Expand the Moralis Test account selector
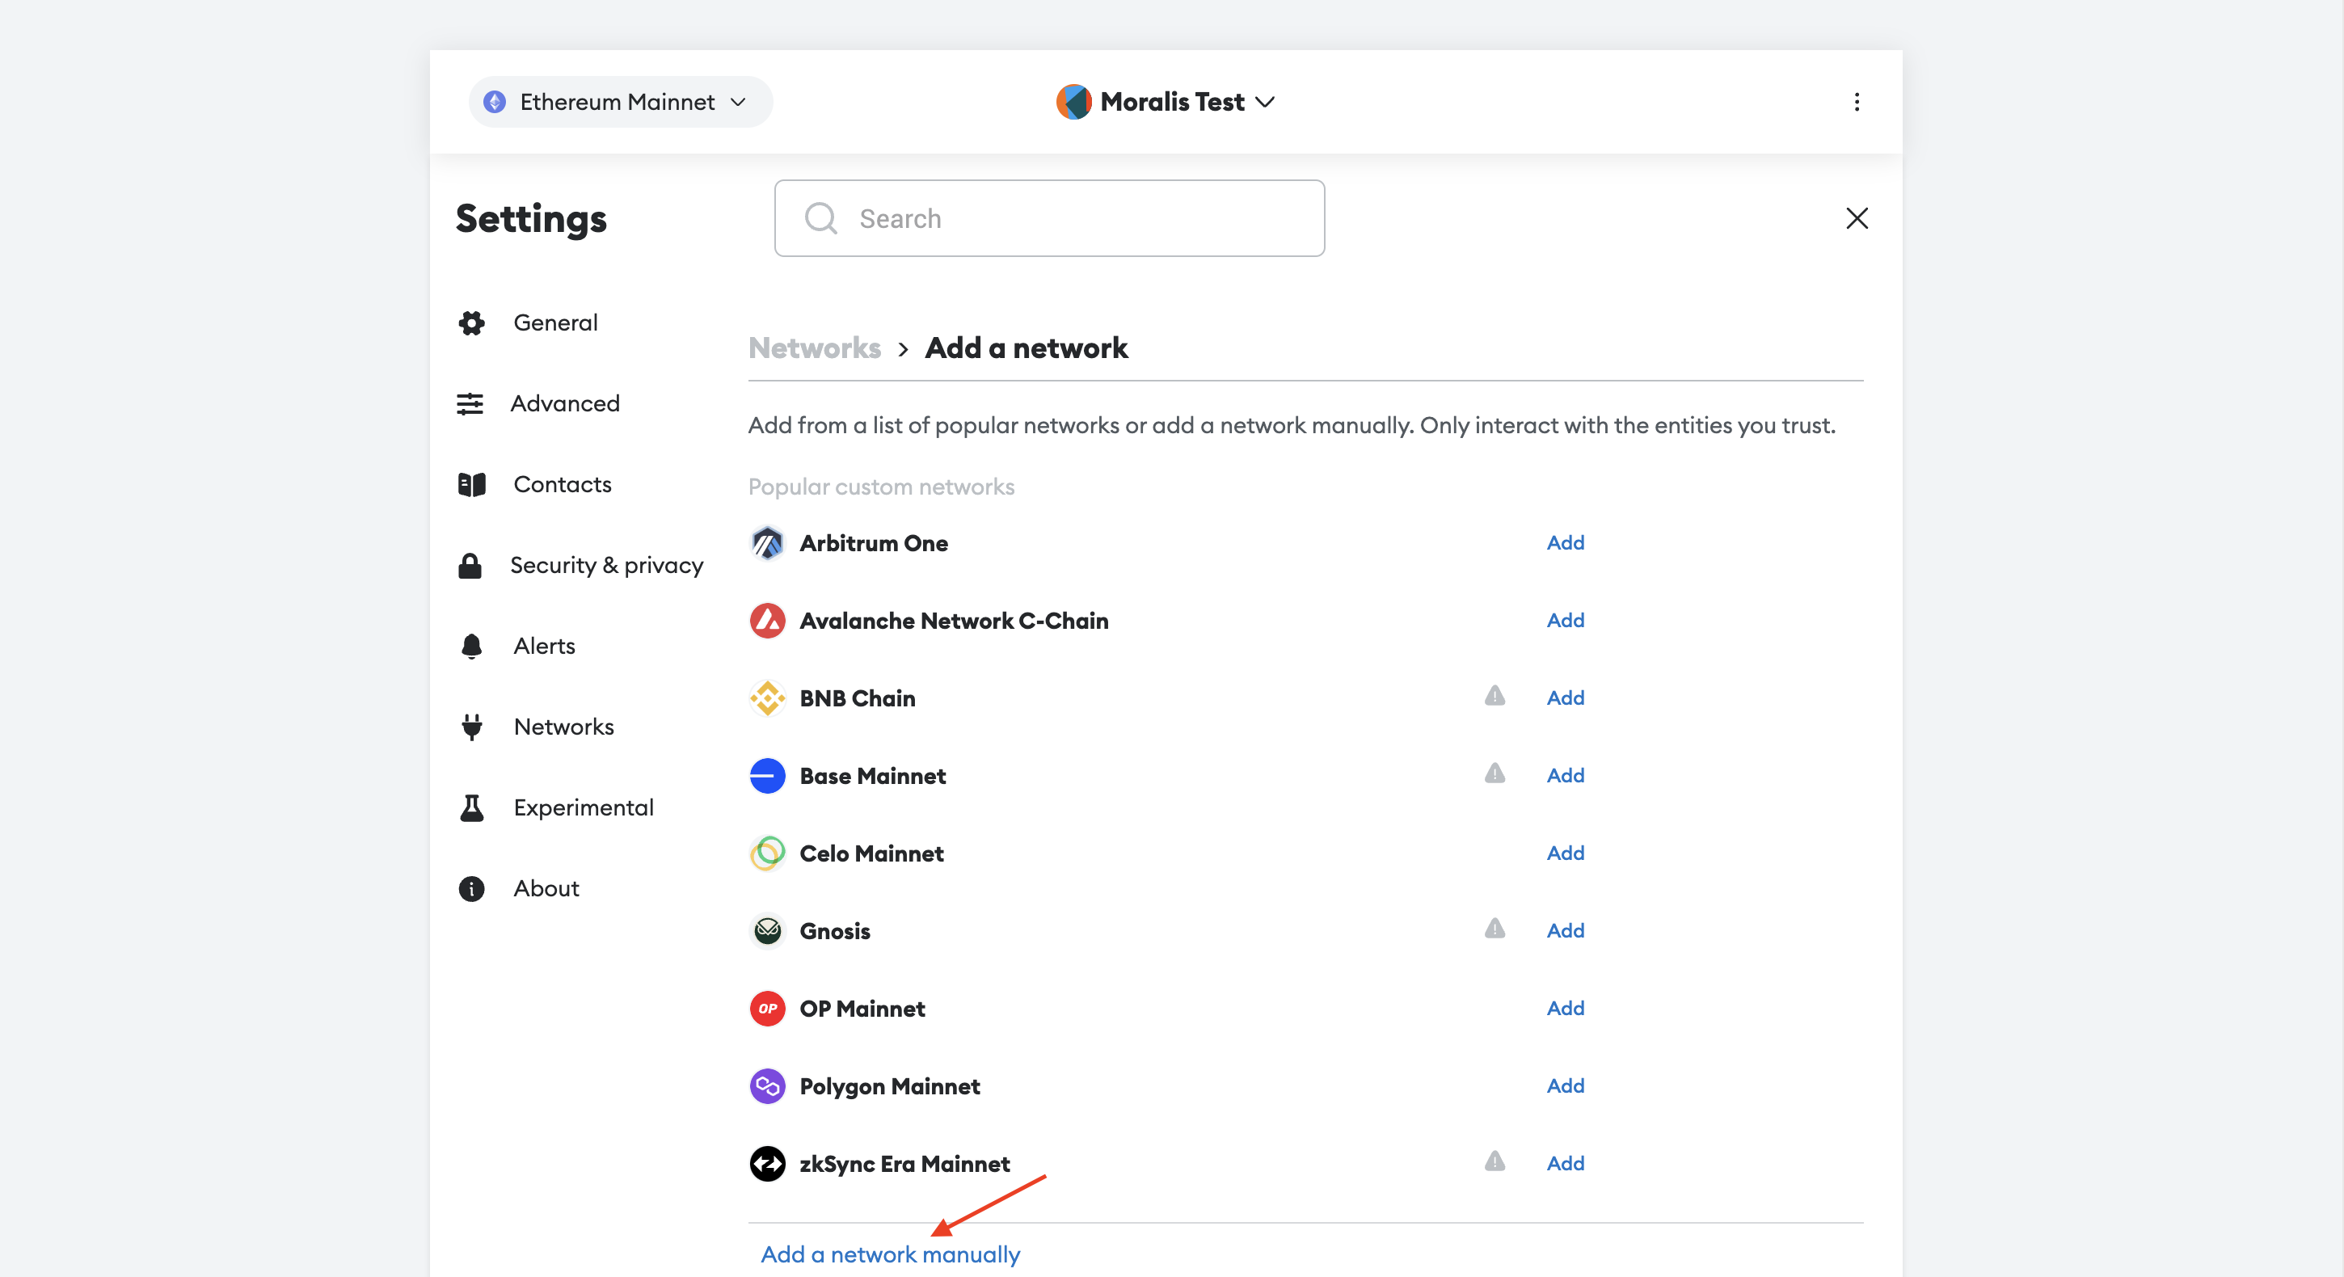The height and width of the screenshot is (1277, 2344). point(1166,102)
